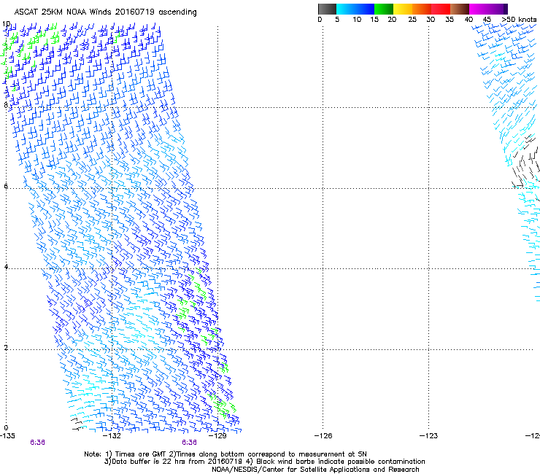Click the red 30-35 knots color segment

[x=441, y=9]
